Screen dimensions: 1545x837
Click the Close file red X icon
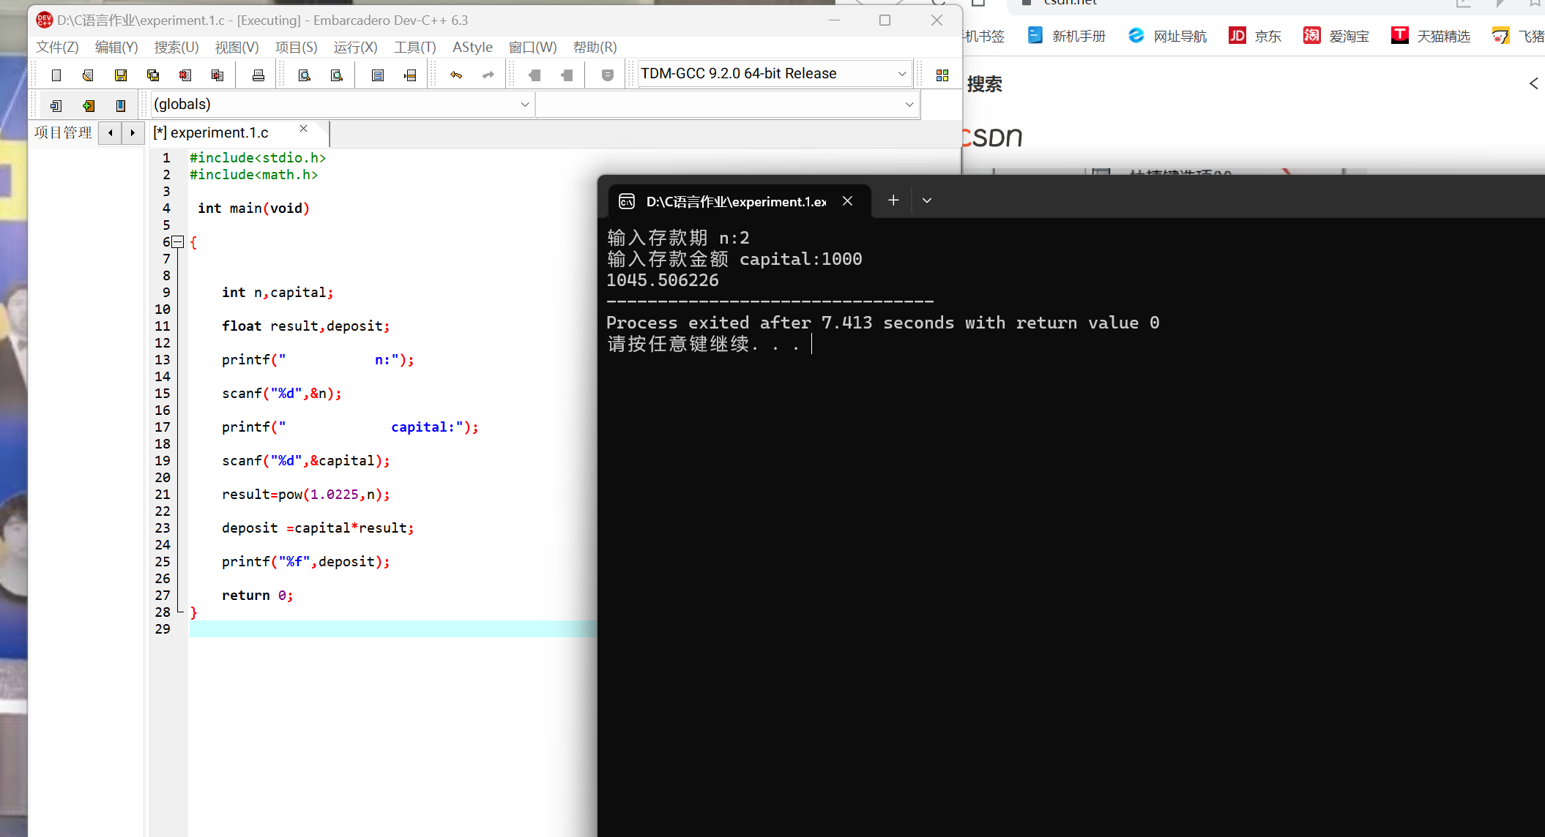pos(185,75)
